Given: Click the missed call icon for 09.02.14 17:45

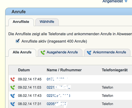Looking at the screenshot, I should pos(13,79).
